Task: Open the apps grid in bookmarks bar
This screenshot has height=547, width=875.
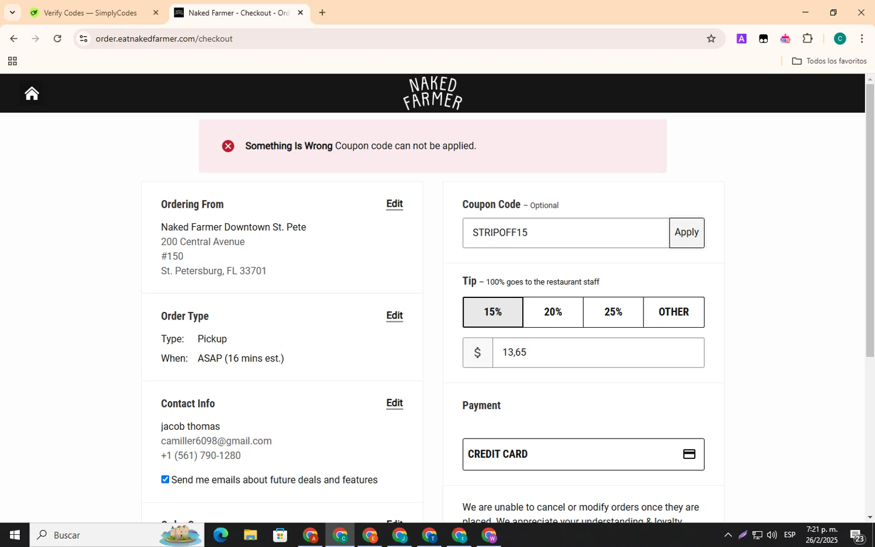Action: pyautogui.click(x=12, y=61)
